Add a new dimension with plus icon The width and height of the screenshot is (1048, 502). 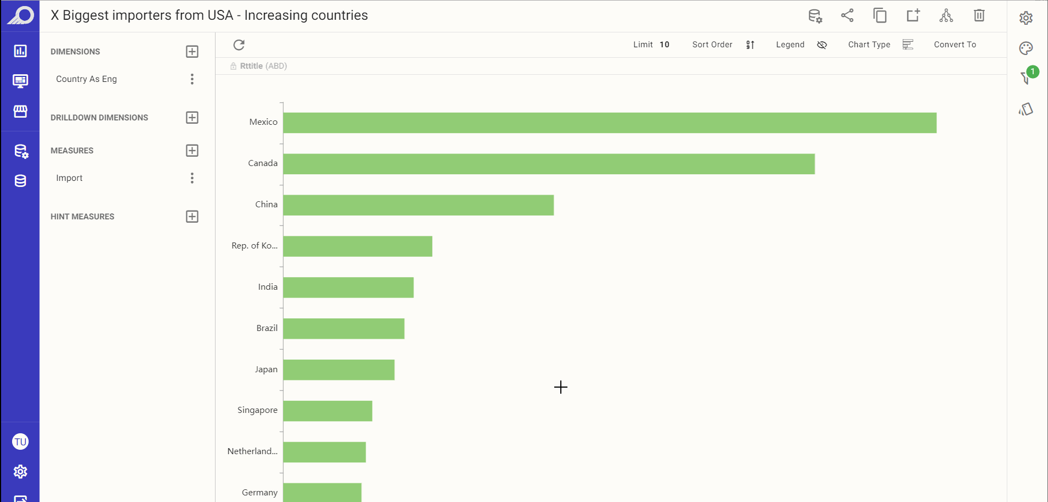[x=192, y=52]
